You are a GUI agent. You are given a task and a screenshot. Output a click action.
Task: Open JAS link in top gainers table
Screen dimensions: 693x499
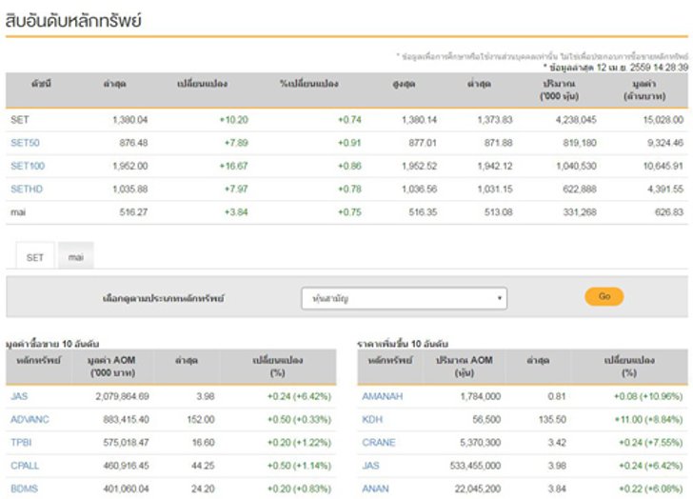[370, 466]
